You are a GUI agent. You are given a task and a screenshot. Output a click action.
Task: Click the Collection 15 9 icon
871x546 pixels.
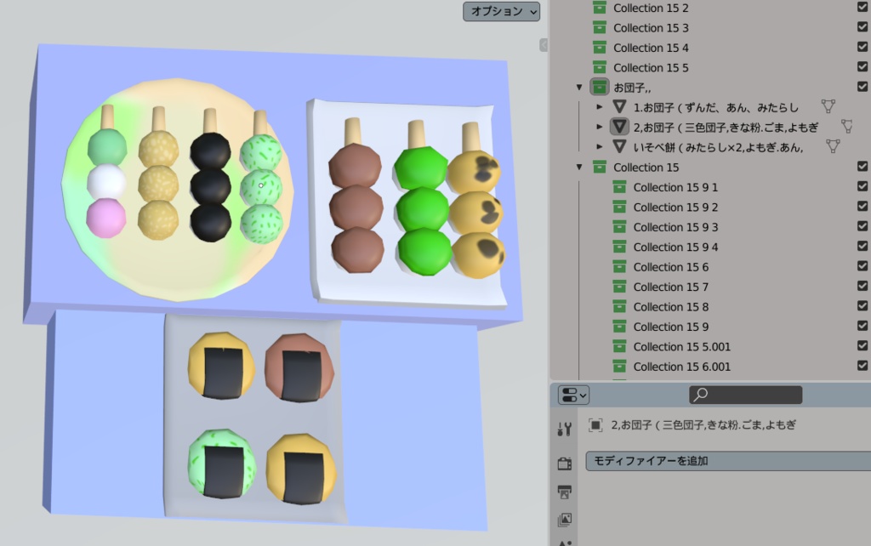619,327
